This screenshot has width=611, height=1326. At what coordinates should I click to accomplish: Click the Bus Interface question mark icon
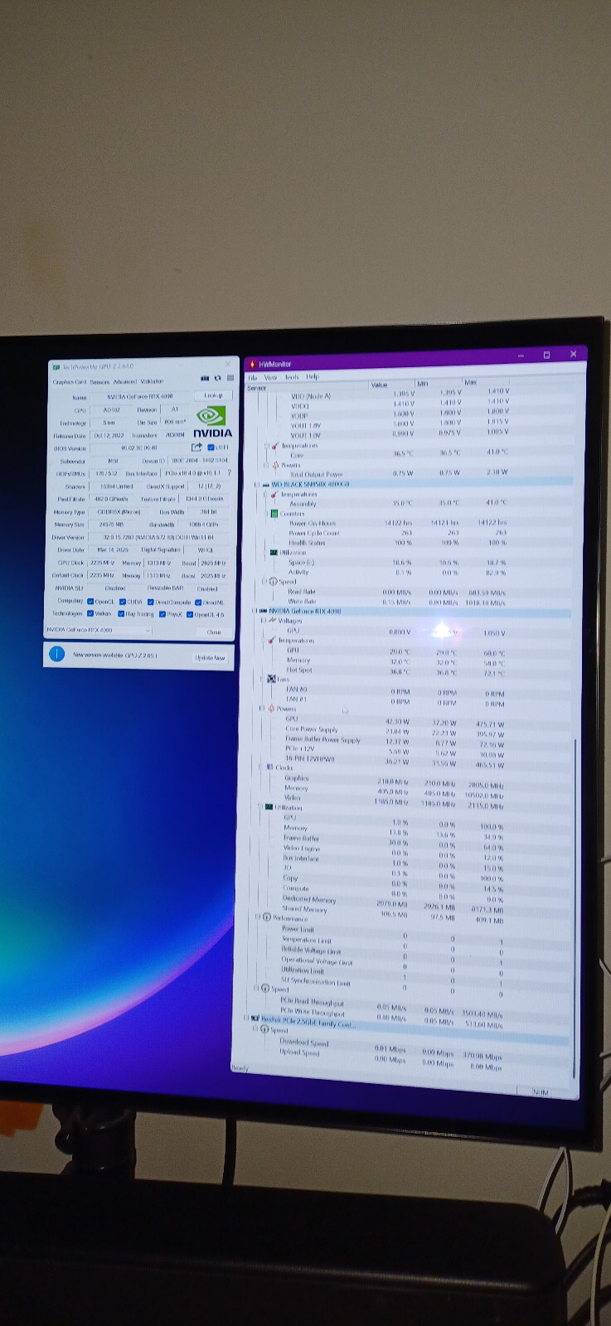coord(229,473)
